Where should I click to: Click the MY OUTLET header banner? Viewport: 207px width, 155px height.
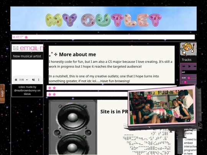(103, 19)
